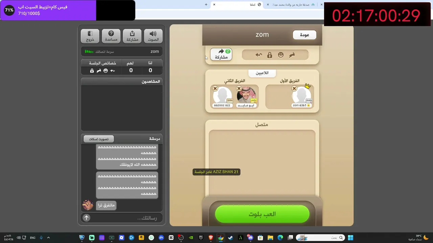
Task: Click the خروج exit button
Action: point(90,36)
